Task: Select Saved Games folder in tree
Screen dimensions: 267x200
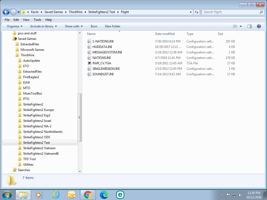Action: click(x=27, y=39)
